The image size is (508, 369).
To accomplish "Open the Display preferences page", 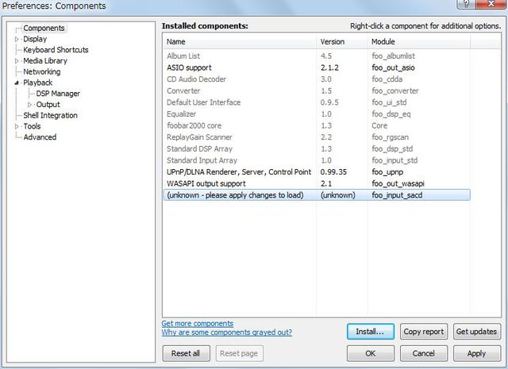I will [35, 39].
